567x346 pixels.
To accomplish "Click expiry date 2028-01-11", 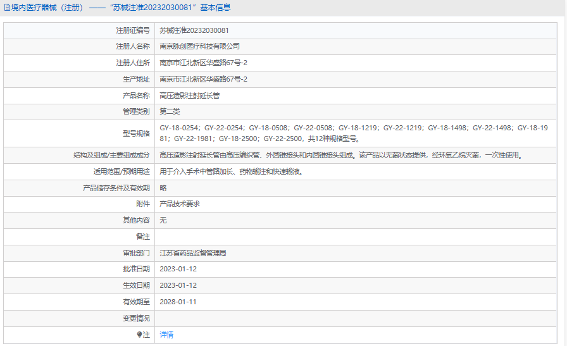I will point(178,302).
